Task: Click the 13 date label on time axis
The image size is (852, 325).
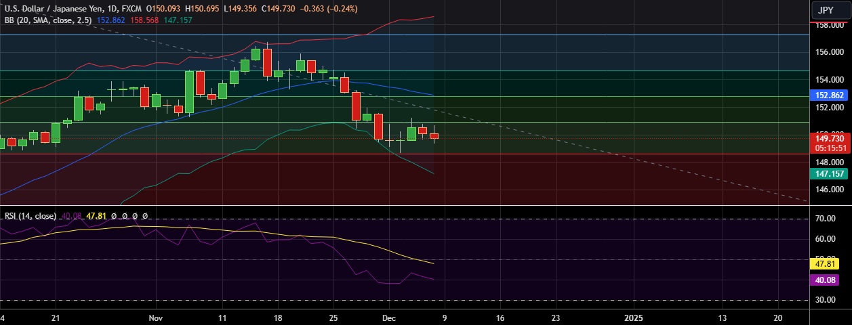Action: click(x=722, y=317)
